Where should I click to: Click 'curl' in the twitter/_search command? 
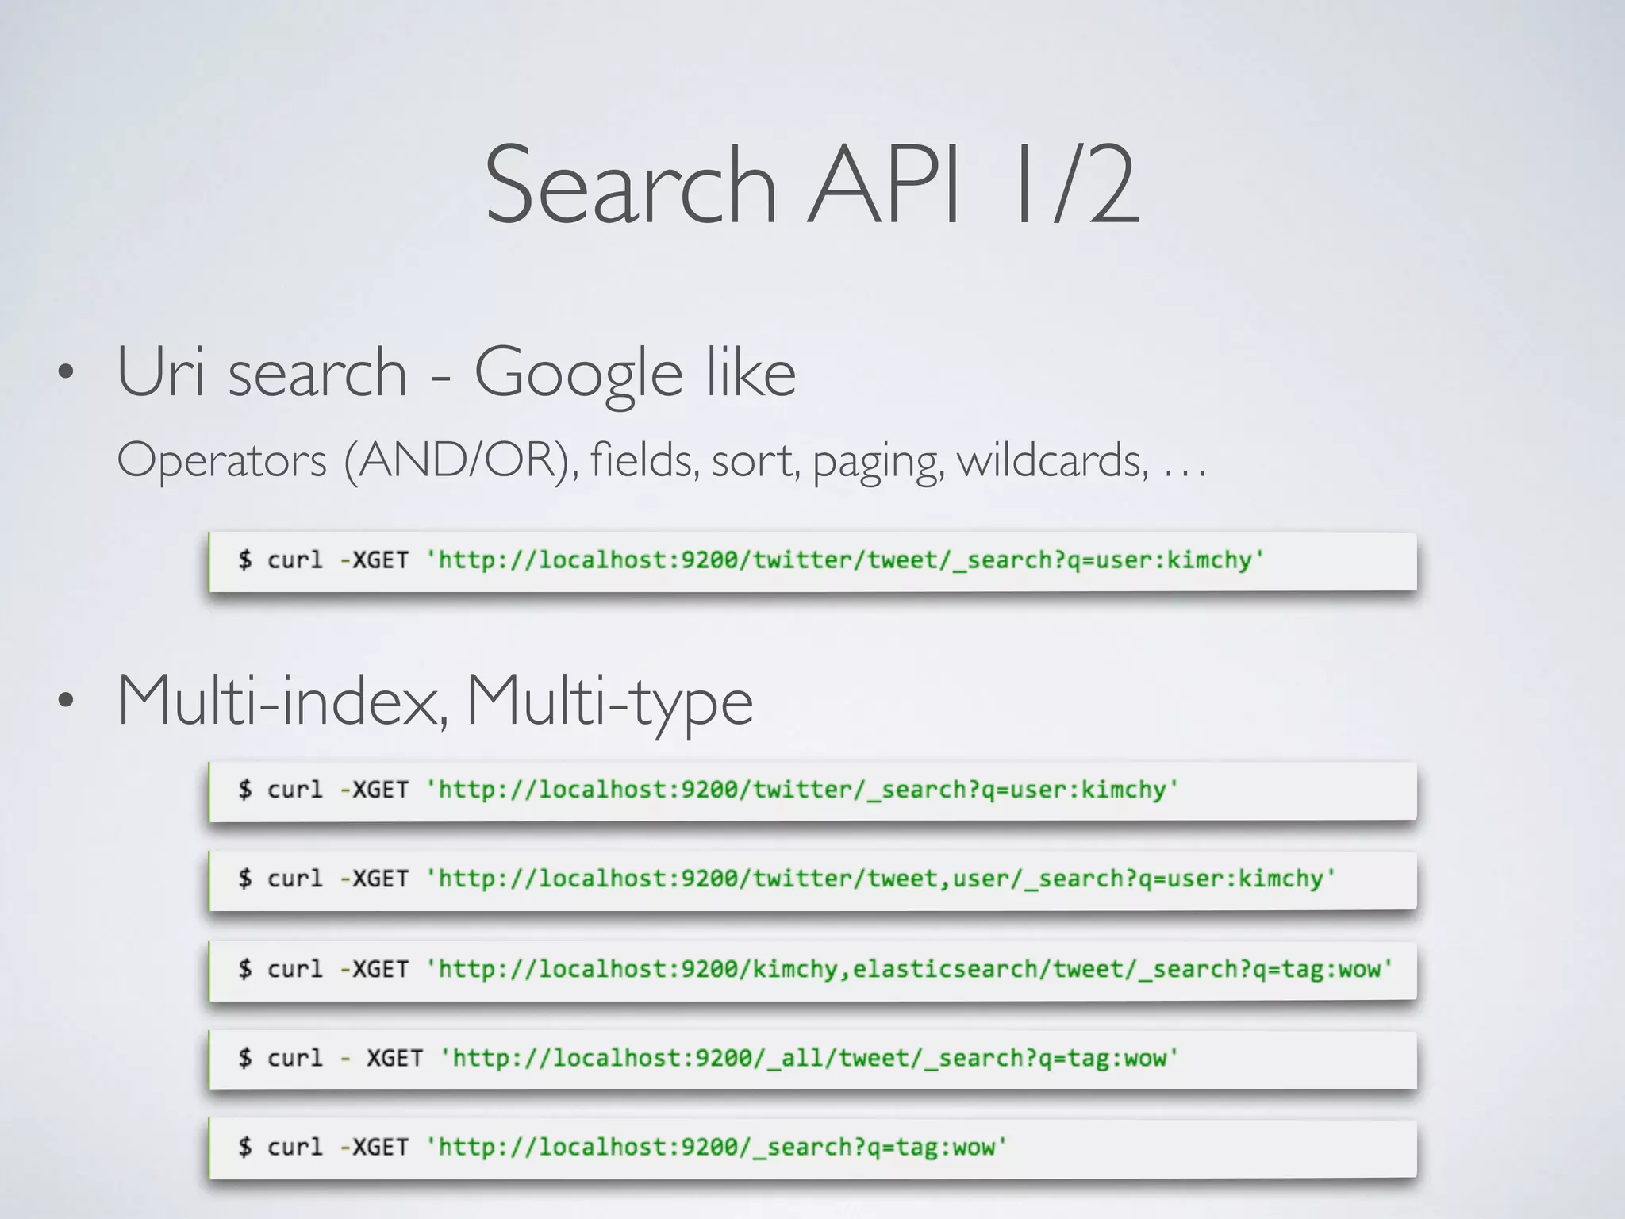294,790
